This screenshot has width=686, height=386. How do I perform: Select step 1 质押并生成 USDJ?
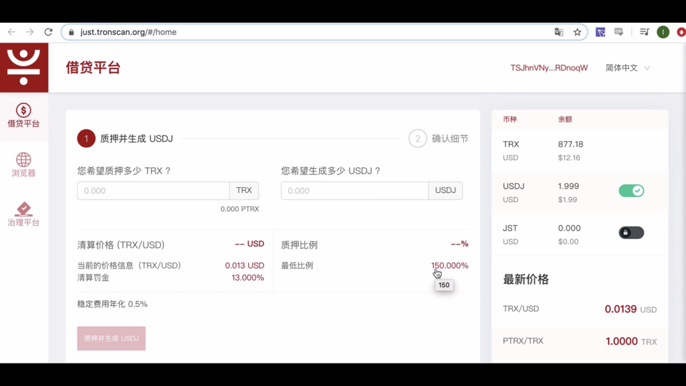[x=125, y=138]
